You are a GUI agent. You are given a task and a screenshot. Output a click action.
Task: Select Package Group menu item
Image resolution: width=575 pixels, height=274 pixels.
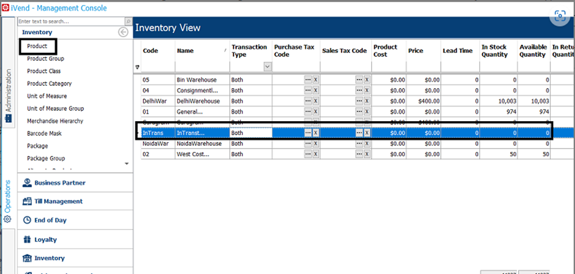46,158
